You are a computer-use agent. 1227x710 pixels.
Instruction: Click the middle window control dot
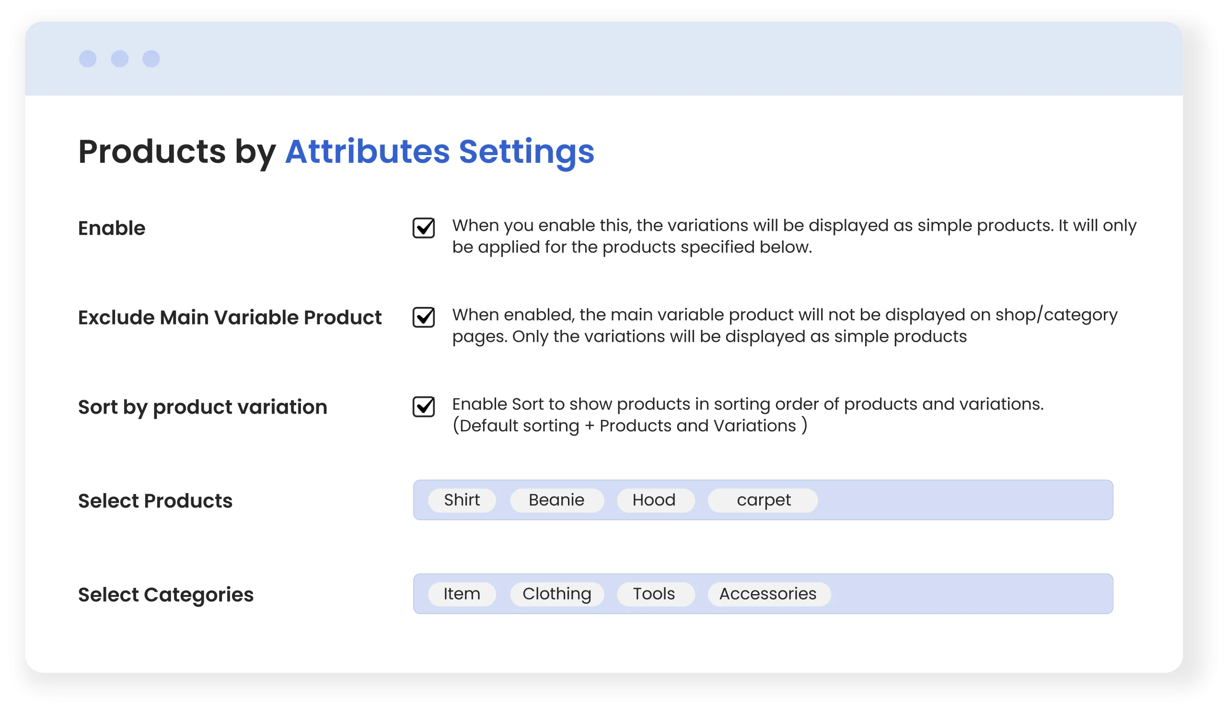(120, 59)
